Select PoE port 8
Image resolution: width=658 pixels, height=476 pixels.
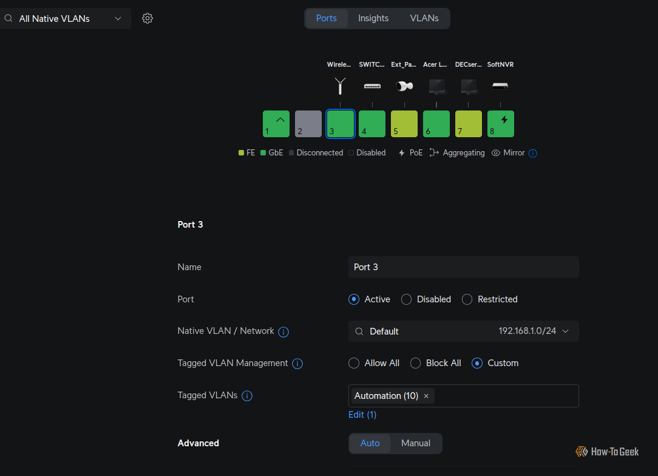[501, 124]
